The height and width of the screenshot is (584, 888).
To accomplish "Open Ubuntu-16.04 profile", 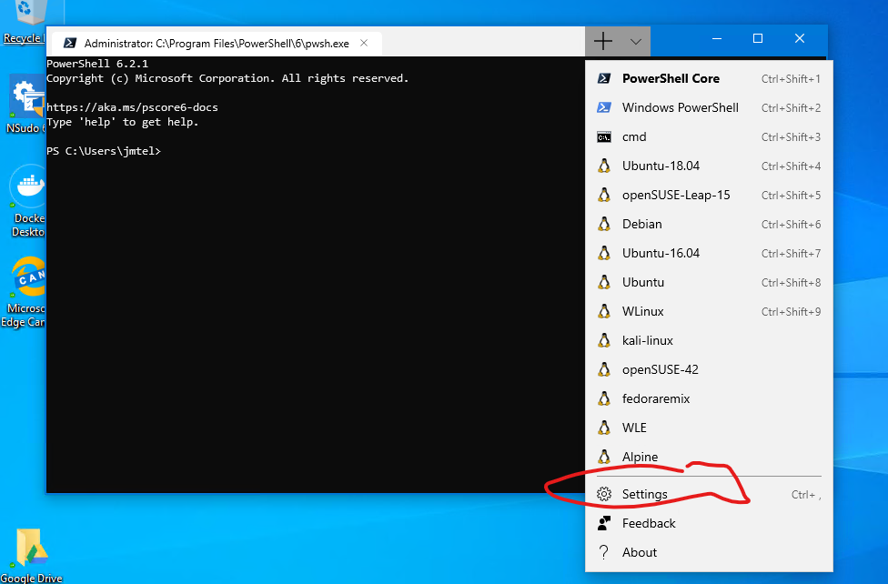I will [709, 253].
